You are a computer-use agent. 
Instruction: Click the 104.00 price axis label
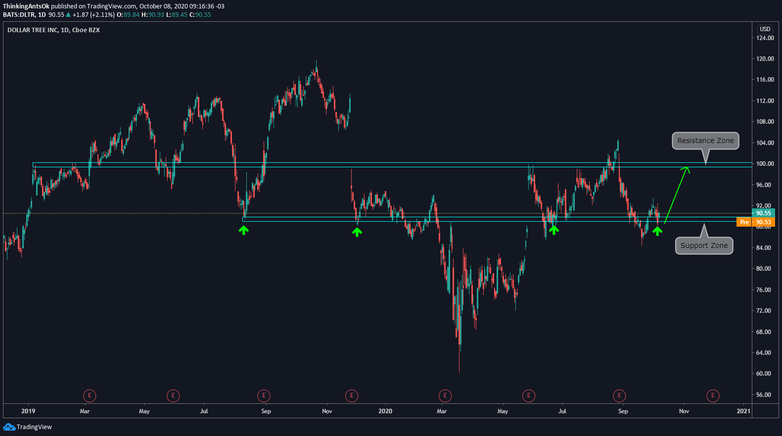(x=765, y=143)
